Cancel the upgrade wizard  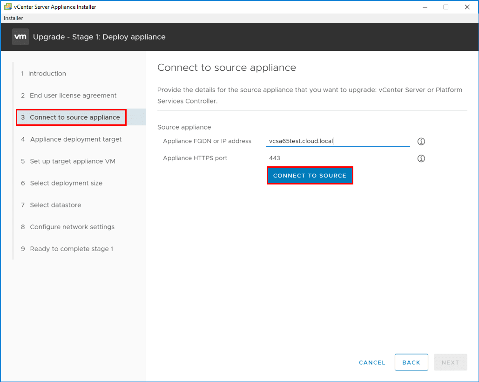(x=372, y=362)
